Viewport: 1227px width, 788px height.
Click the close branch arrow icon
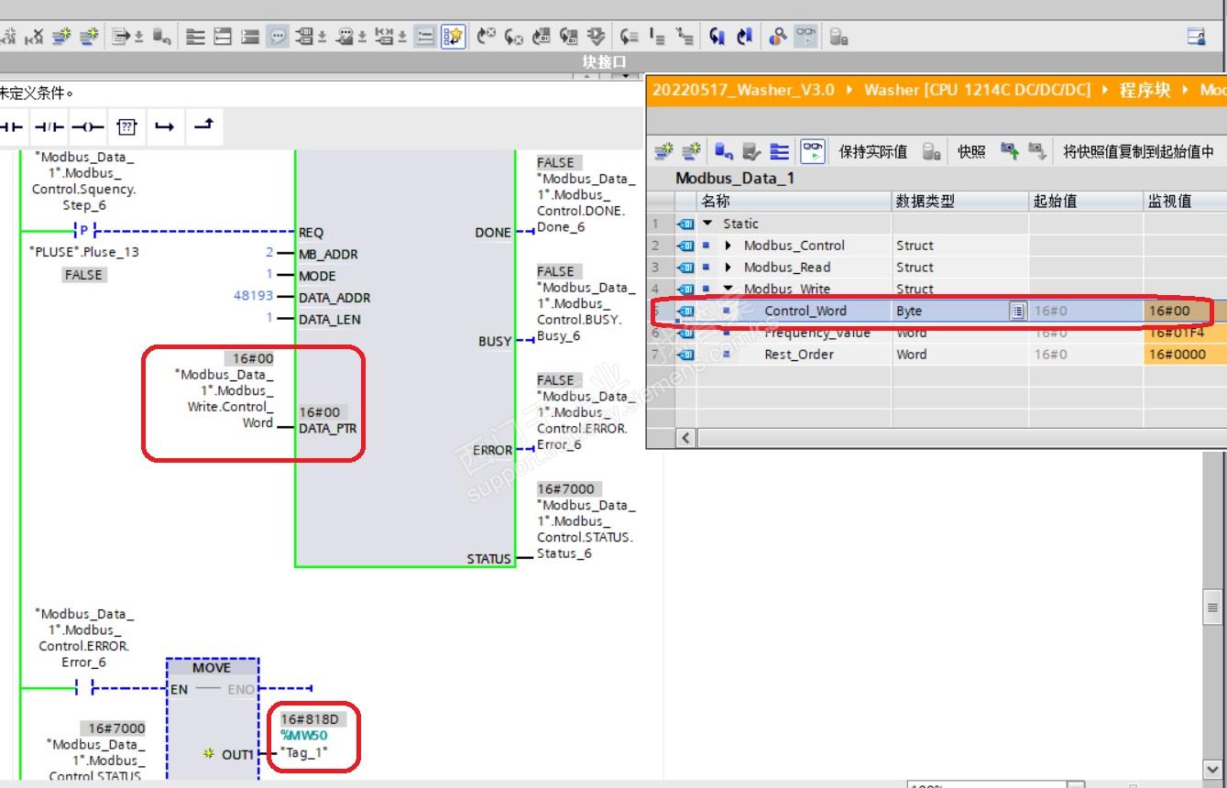point(204,126)
